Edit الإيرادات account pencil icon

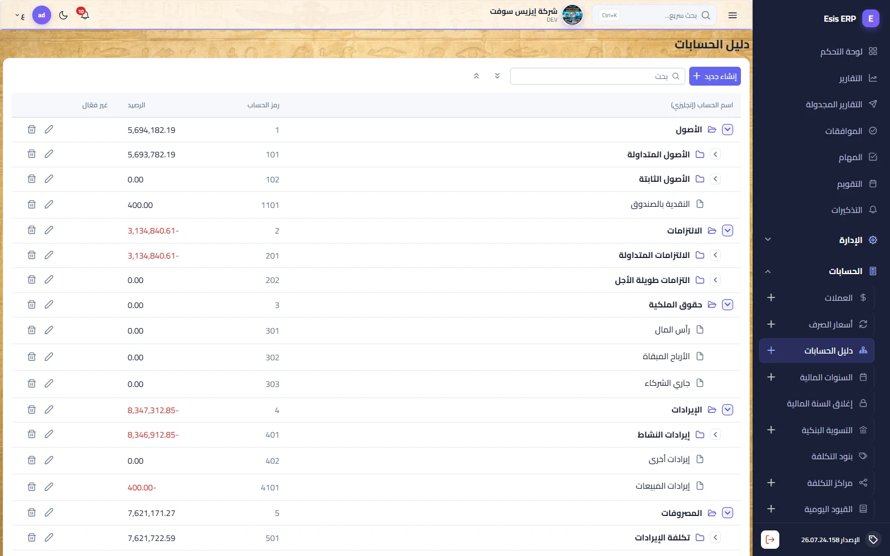click(x=49, y=410)
